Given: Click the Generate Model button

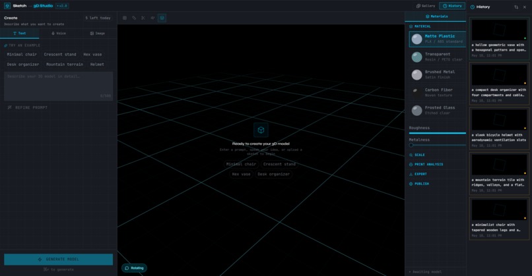Looking at the screenshot, I should 58,260.
